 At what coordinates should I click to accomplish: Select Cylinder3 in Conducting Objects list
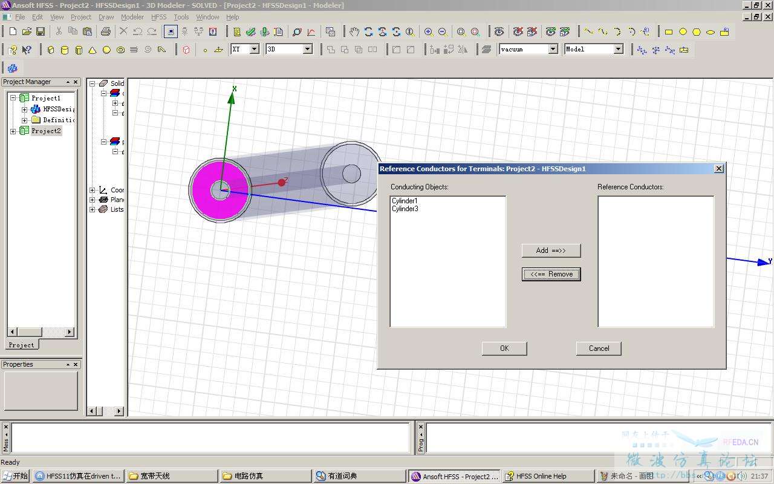point(405,209)
